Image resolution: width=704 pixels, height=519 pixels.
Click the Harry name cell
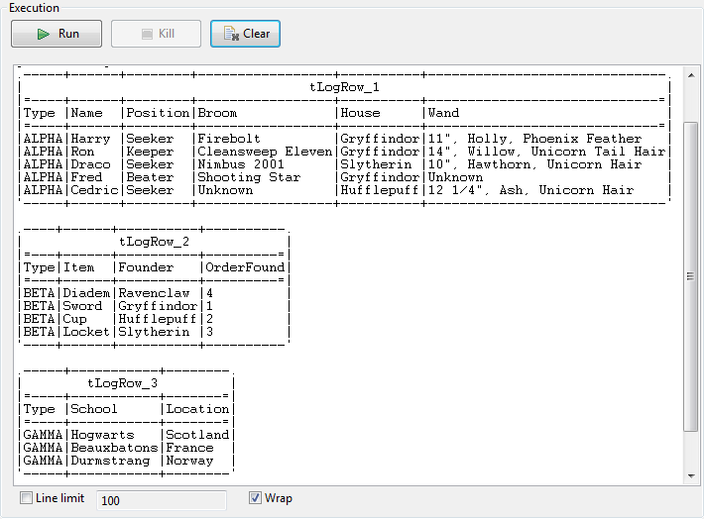point(90,139)
